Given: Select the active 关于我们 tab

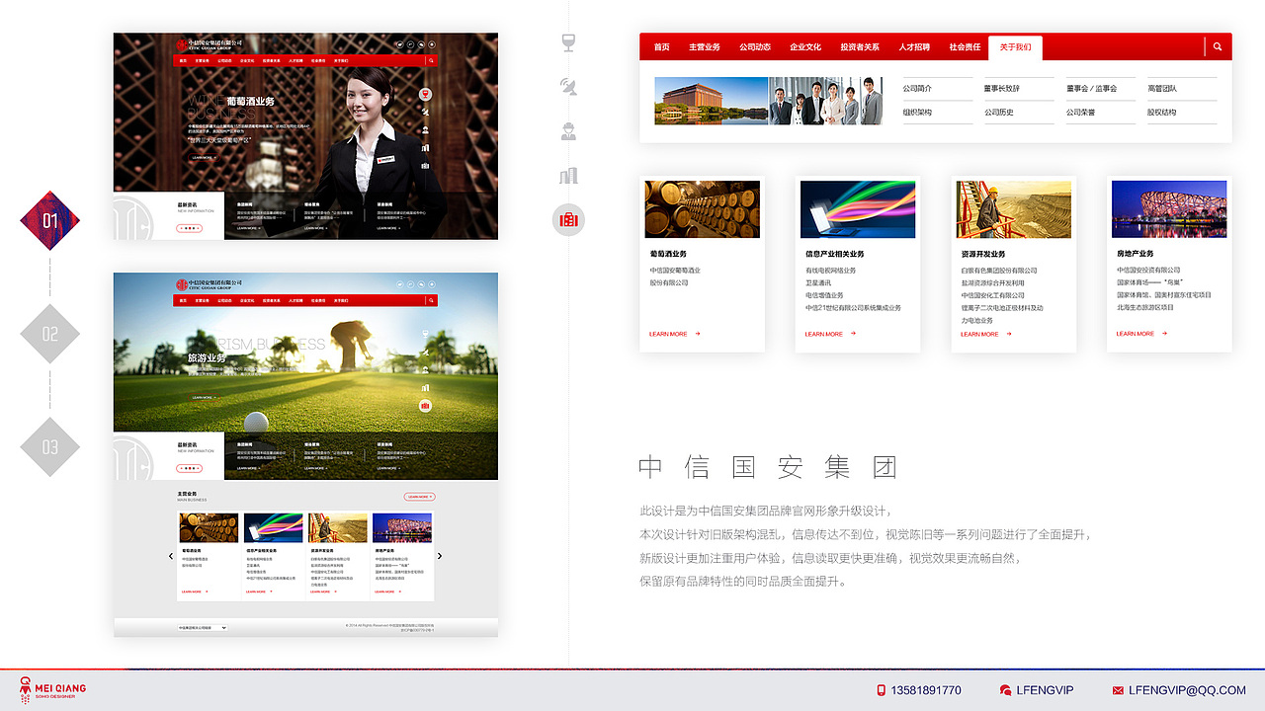Looking at the screenshot, I should [1015, 46].
